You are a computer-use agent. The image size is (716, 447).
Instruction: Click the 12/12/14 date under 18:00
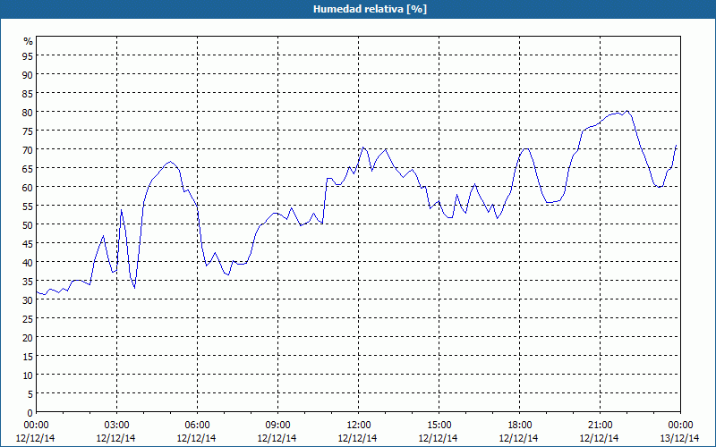(519, 438)
